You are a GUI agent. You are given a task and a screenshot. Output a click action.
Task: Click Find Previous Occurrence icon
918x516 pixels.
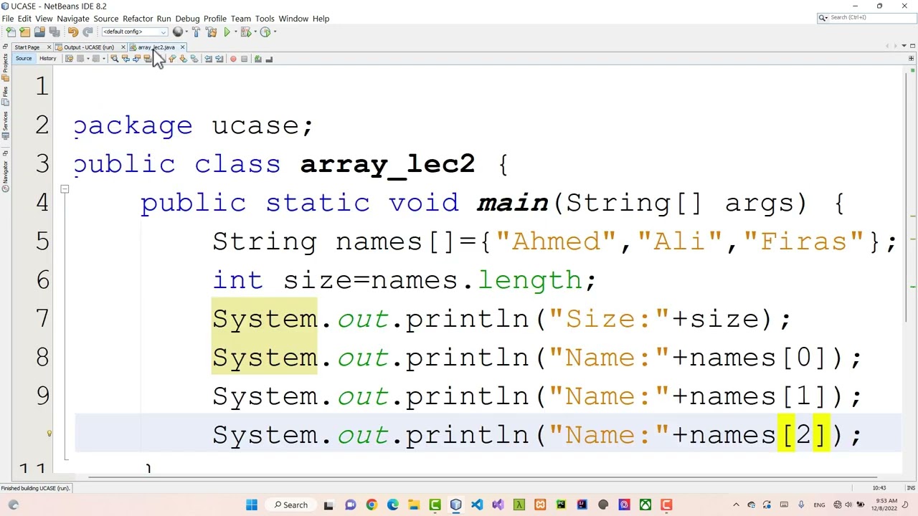click(x=126, y=59)
